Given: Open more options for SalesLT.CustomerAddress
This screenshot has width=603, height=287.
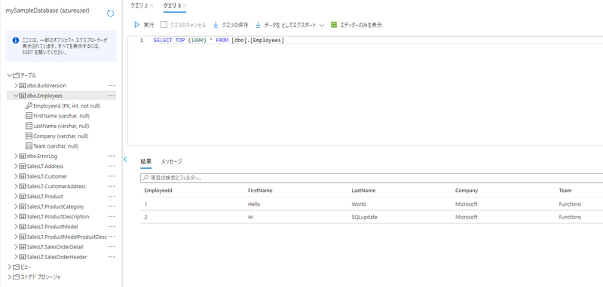Looking at the screenshot, I should pyautogui.click(x=112, y=186).
